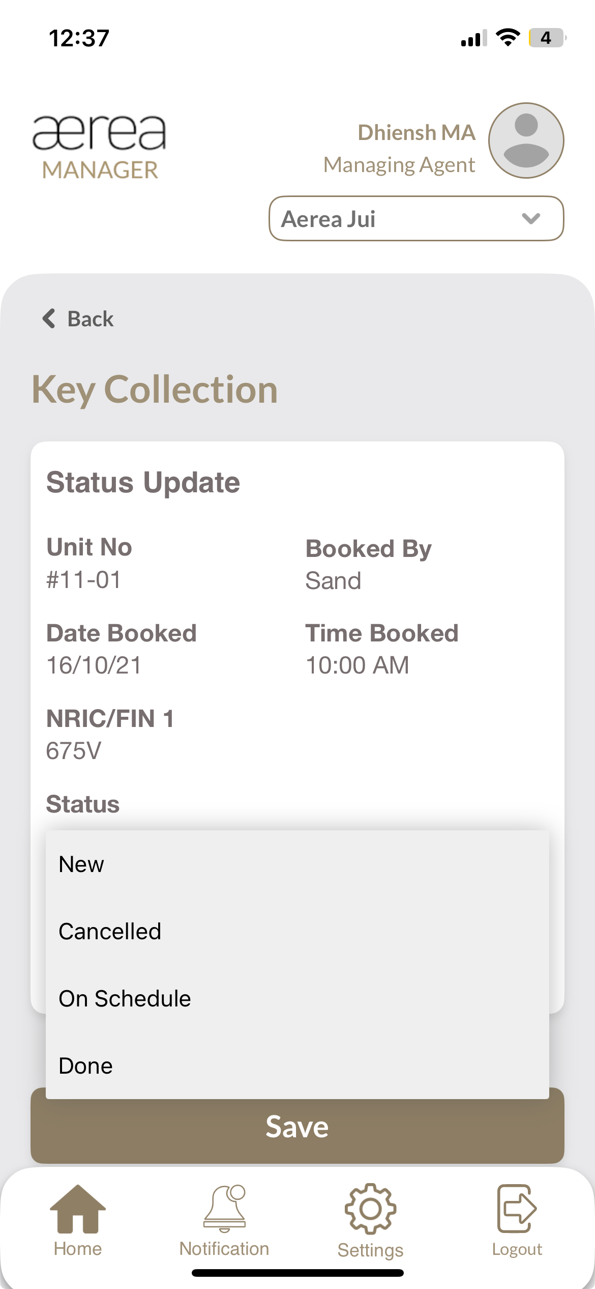The height and width of the screenshot is (1289, 595).
Task: Expand the Aerea Jui property dropdown
Action: tap(416, 219)
